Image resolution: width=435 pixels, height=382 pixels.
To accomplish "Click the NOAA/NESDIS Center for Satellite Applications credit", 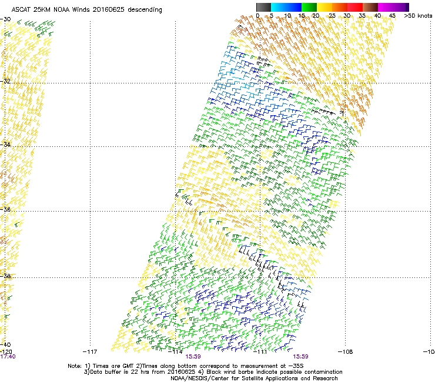I will coord(254,378).
